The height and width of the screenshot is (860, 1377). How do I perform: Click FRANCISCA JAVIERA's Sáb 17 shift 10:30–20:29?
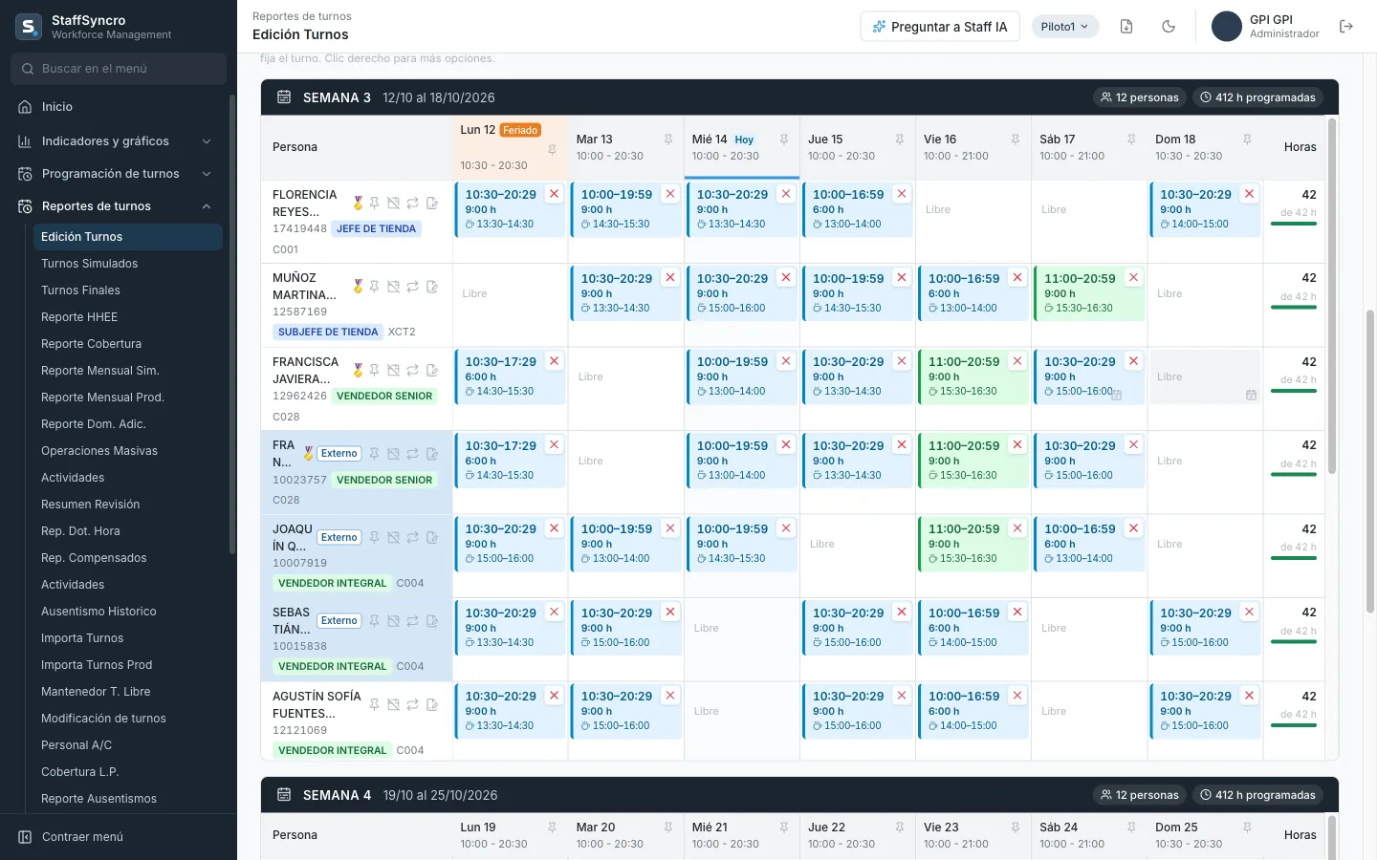(1089, 376)
